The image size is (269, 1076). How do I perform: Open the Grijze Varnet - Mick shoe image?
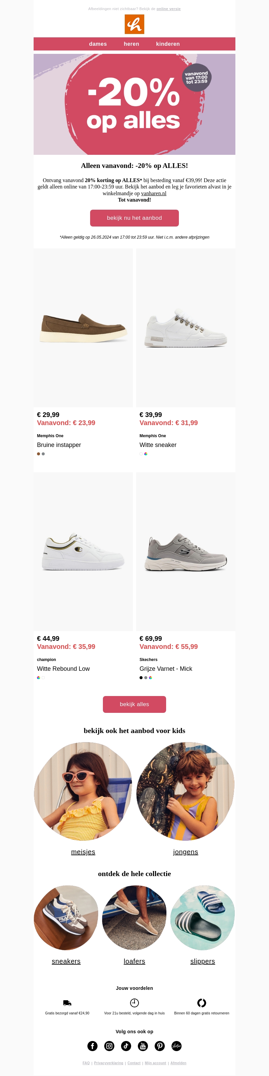[186, 551]
